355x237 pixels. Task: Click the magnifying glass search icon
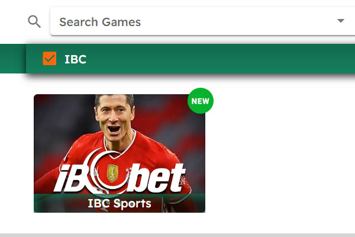(x=34, y=21)
